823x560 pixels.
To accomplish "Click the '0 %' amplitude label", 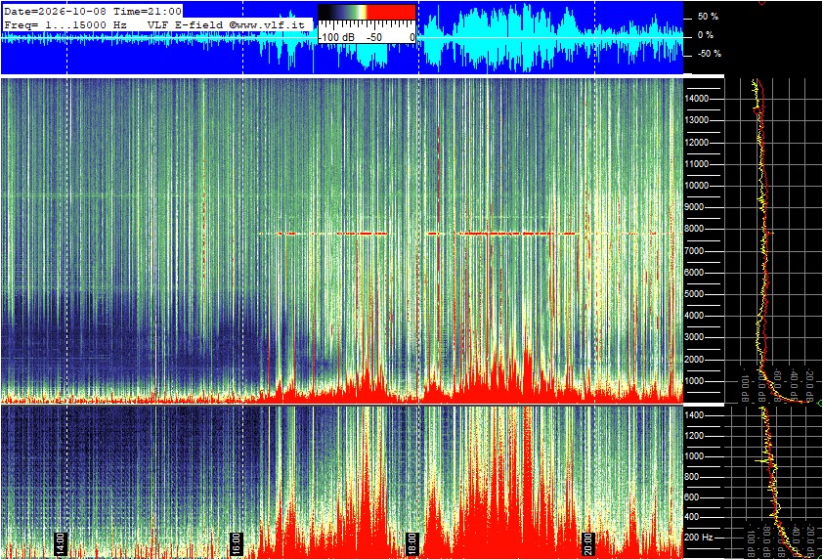I will [706, 35].
